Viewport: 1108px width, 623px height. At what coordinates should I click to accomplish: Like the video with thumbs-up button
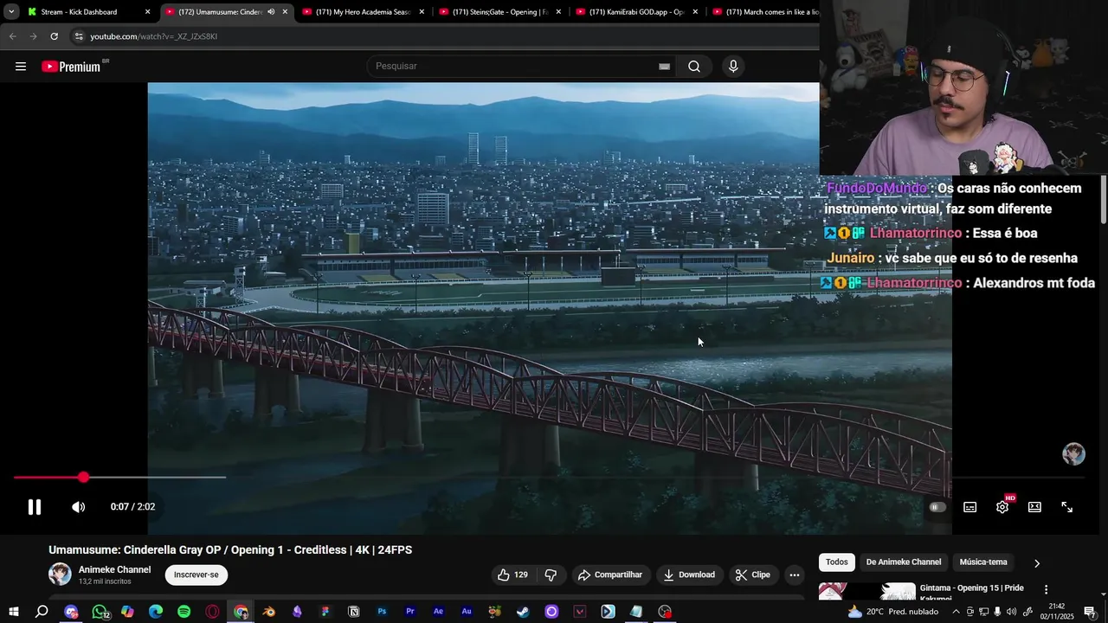(x=512, y=575)
